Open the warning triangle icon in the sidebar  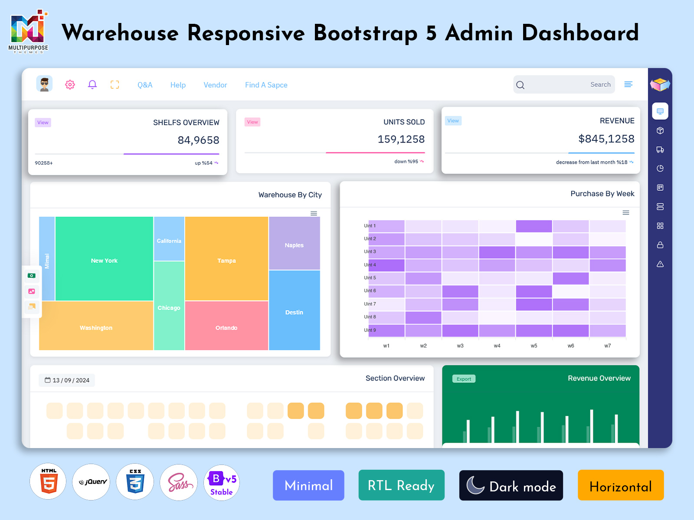(x=660, y=263)
